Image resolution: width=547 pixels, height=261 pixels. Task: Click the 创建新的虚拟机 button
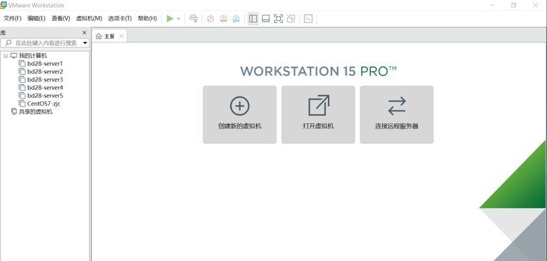coord(240,115)
